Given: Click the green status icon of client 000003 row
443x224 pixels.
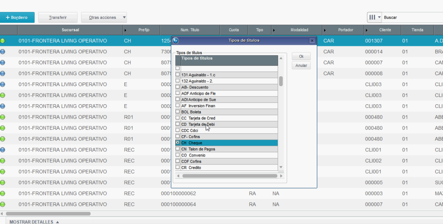Looking at the screenshot, I should 3,193.
